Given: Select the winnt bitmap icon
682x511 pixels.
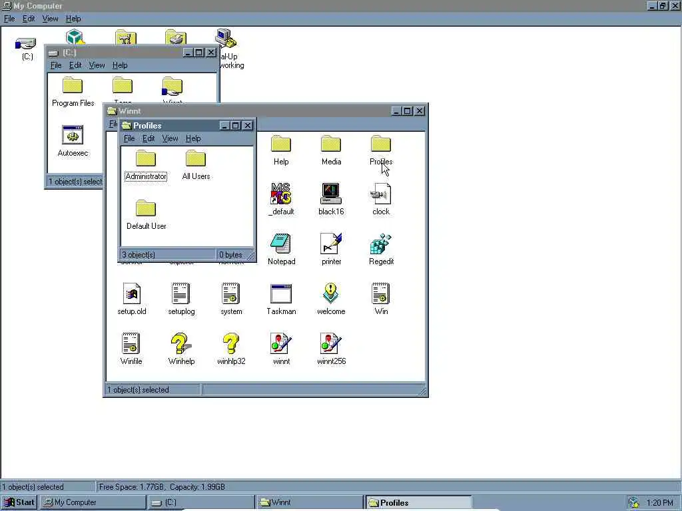Looking at the screenshot, I should click(281, 350).
